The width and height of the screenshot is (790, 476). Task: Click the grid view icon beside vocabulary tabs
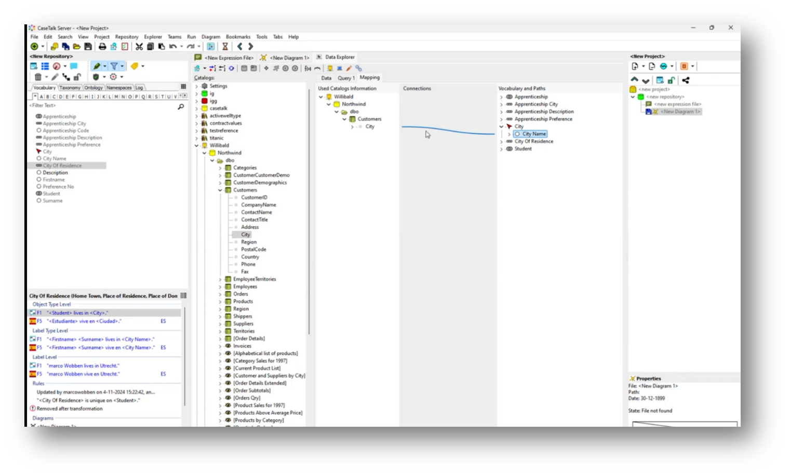click(x=183, y=87)
